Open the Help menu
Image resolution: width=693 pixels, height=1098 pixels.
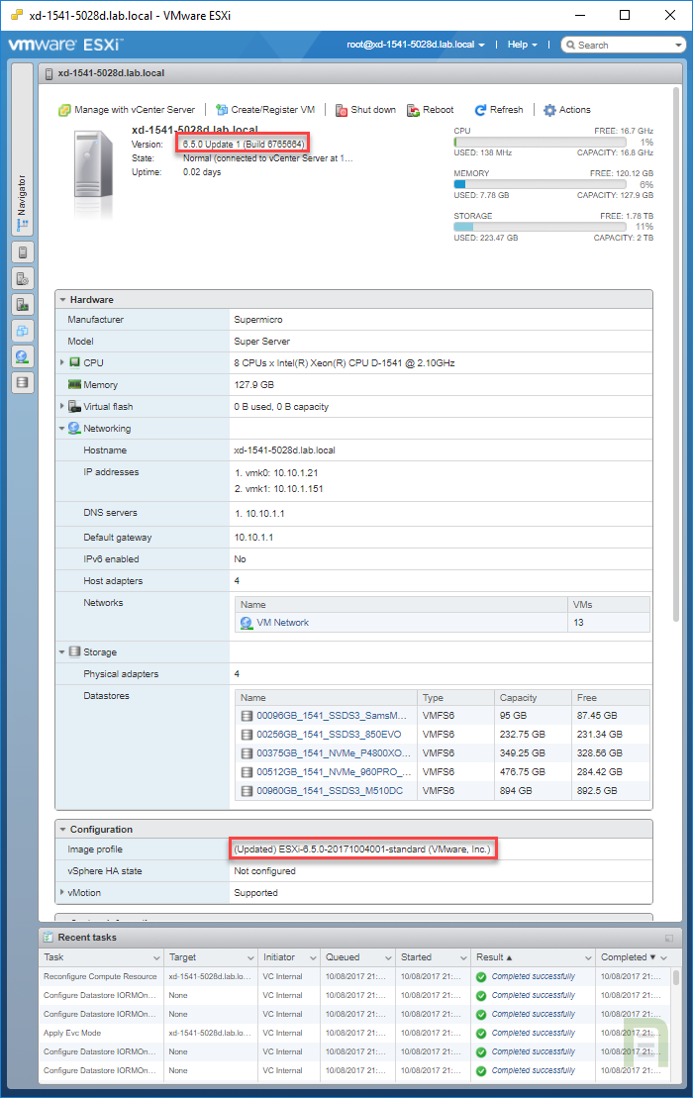tap(522, 45)
